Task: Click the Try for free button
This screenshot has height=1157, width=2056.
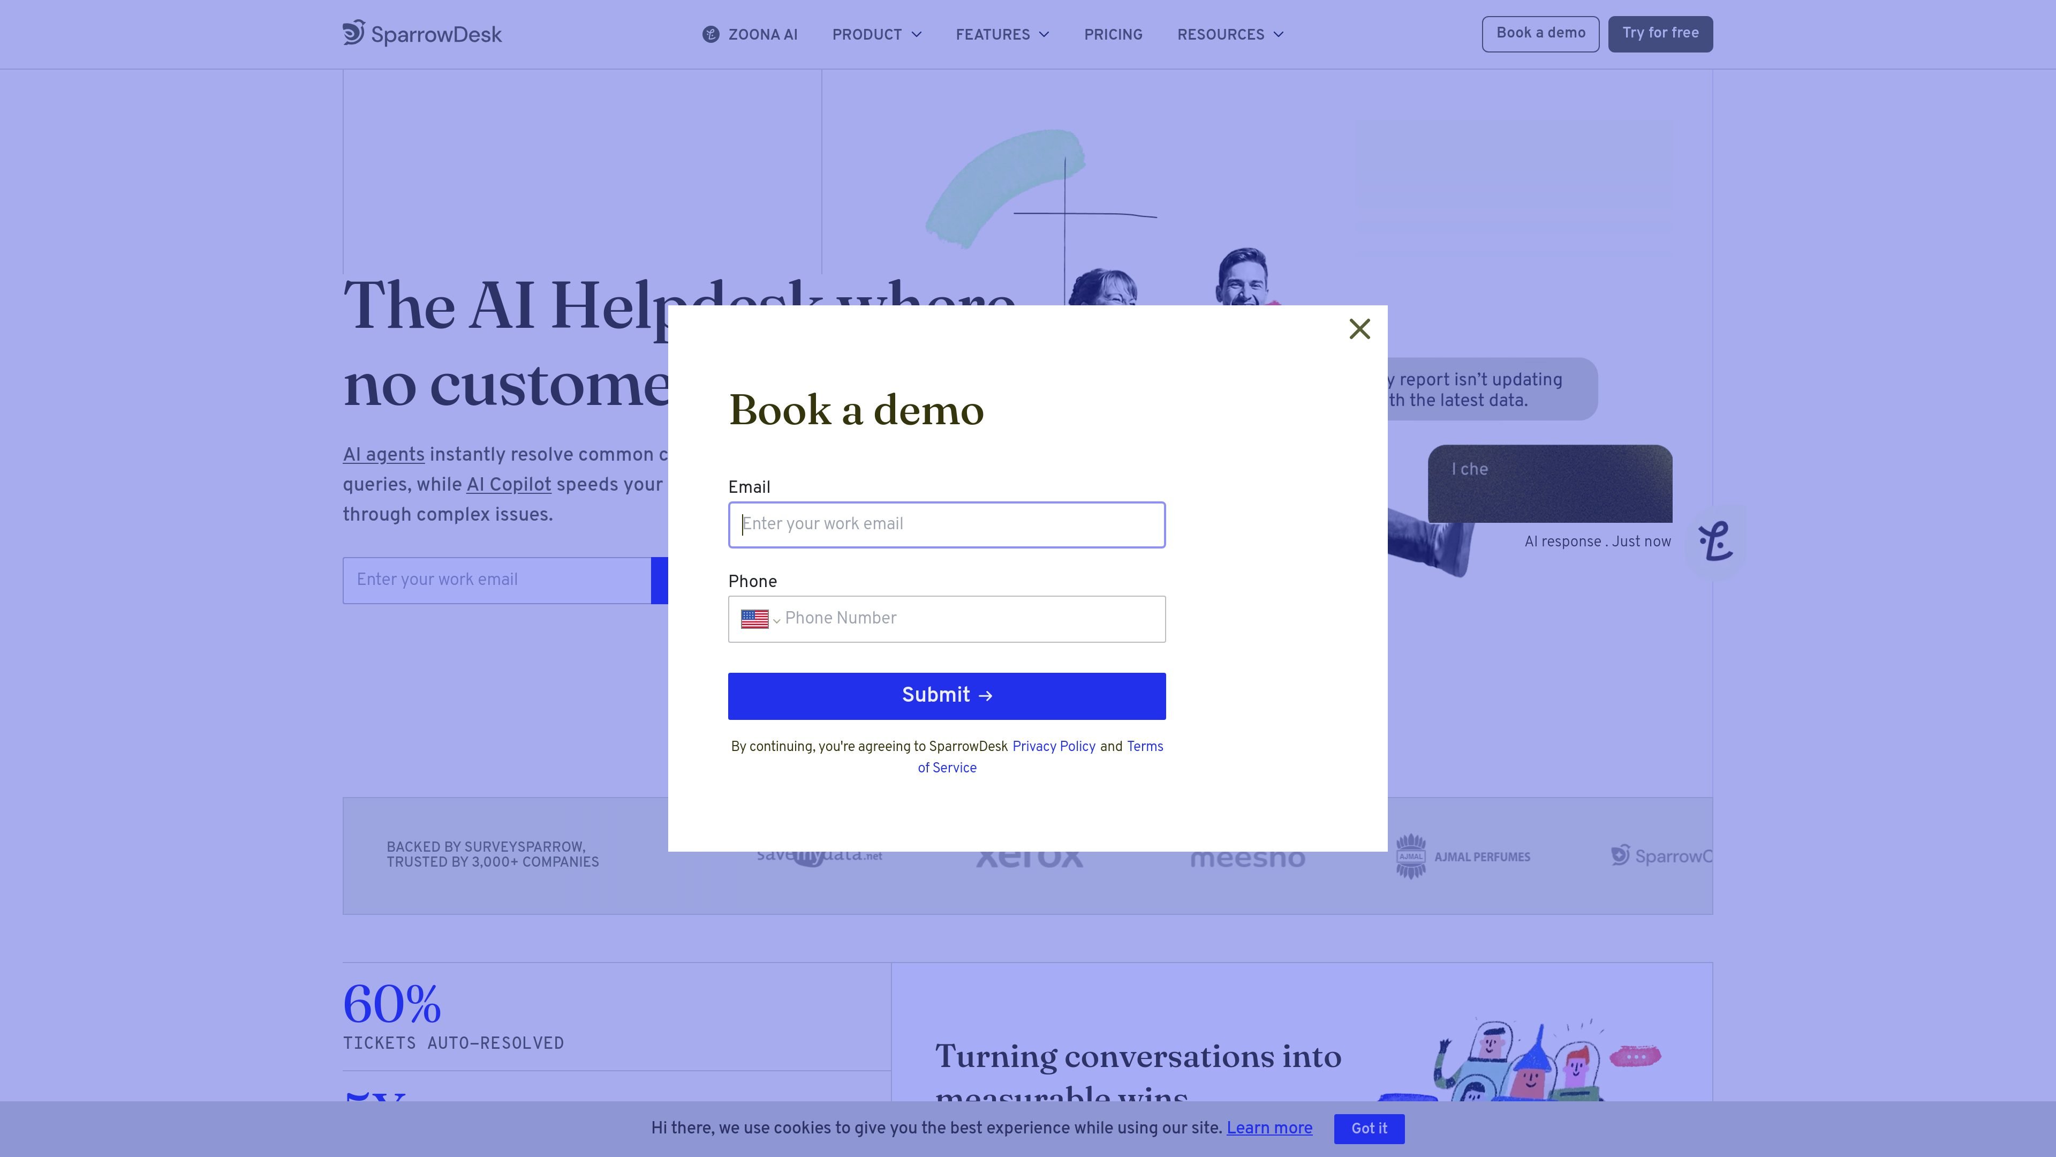Action: click(1660, 34)
